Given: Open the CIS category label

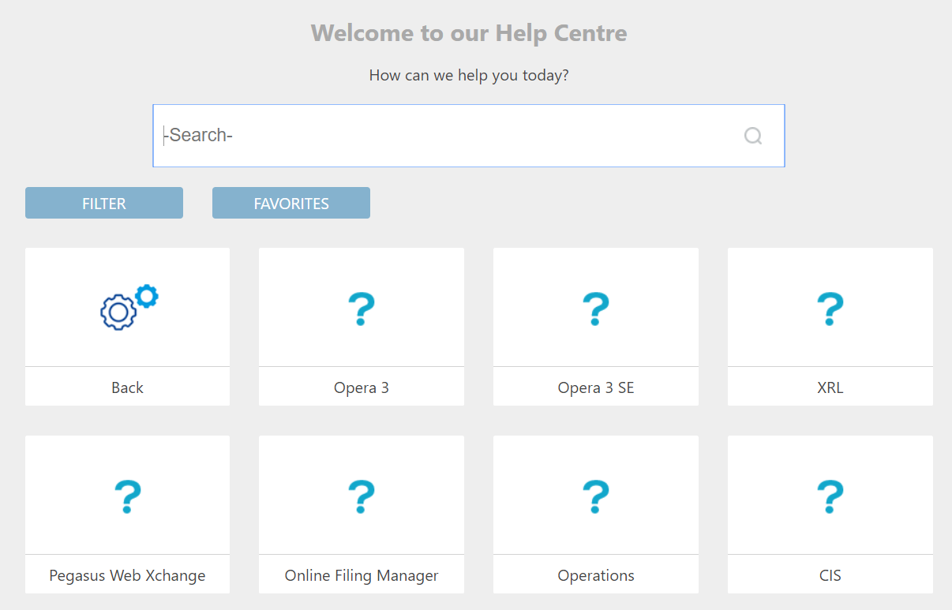Looking at the screenshot, I should [830, 575].
